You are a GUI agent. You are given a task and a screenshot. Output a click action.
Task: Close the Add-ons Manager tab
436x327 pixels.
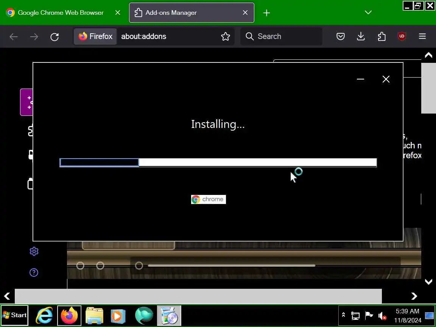(x=245, y=12)
